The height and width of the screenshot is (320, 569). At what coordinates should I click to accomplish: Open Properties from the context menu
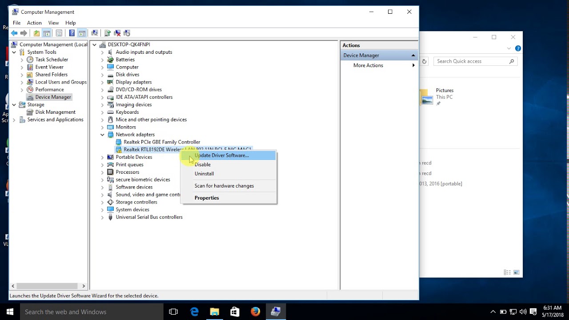[228, 198]
